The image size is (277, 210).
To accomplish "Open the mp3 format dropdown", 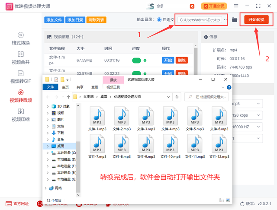I will click(247, 104).
